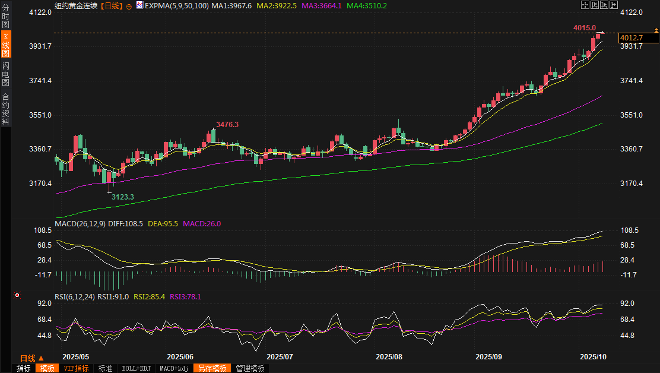The height and width of the screenshot is (373, 660).
Task: Toggle the 模板 button in bottom bar
Action: (x=47, y=368)
